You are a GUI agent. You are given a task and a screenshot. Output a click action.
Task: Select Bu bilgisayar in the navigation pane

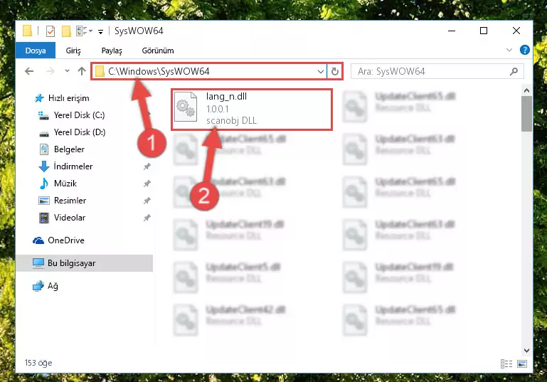point(85,263)
